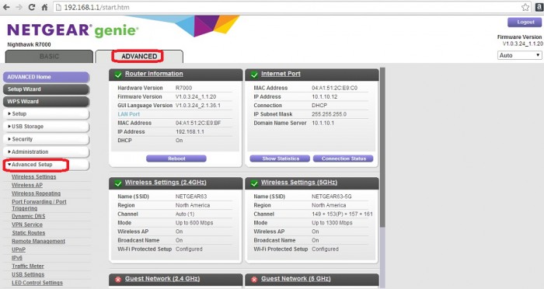Open the Traffic Meter link
The image size is (544, 289).
coord(28,266)
